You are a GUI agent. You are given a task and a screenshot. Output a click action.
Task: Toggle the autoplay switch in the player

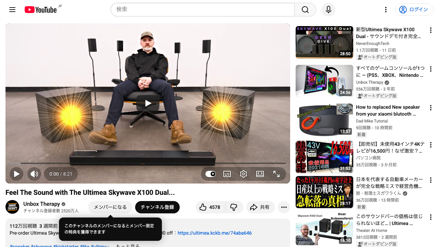pos(211,174)
